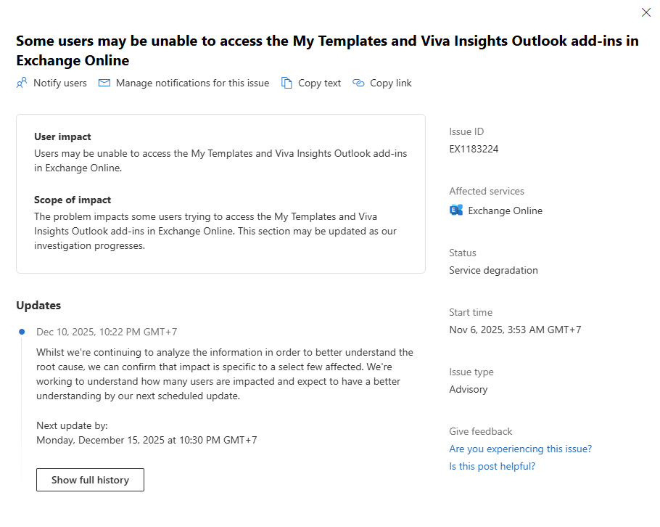Screen dimensions: 660x527
Task: Click the Copy link chain icon
Action: pyautogui.click(x=358, y=83)
